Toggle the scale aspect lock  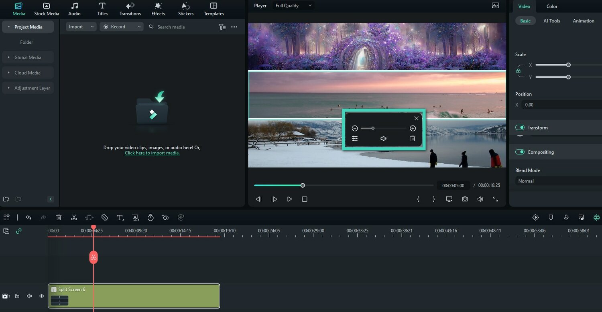pos(518,71)
